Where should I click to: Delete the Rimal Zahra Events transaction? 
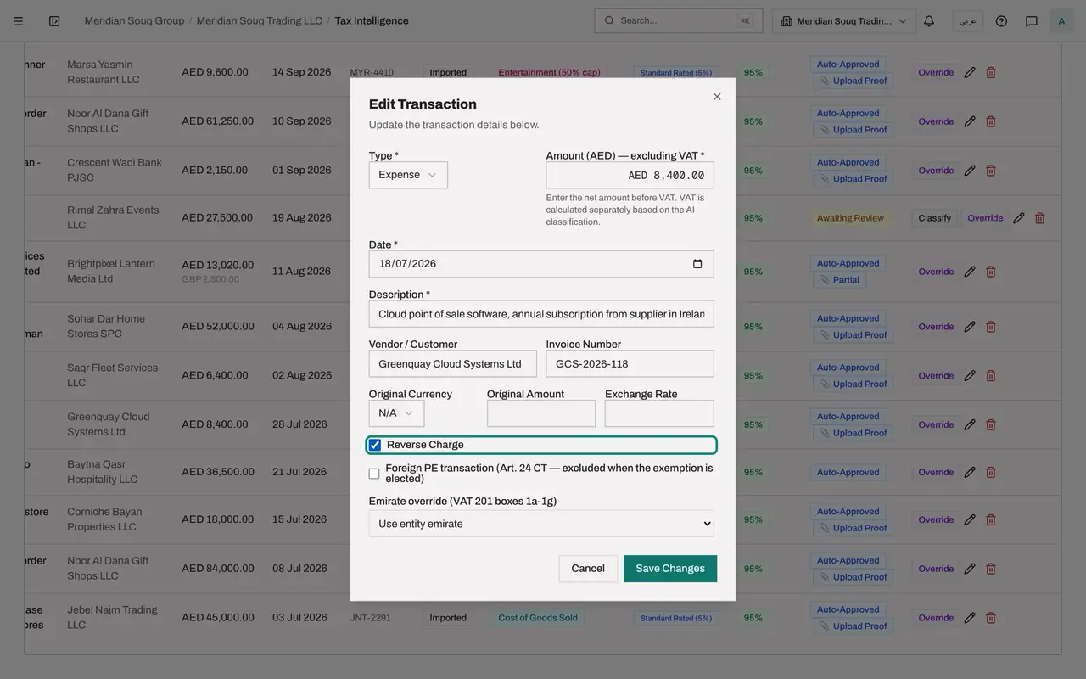(1040, 218)
